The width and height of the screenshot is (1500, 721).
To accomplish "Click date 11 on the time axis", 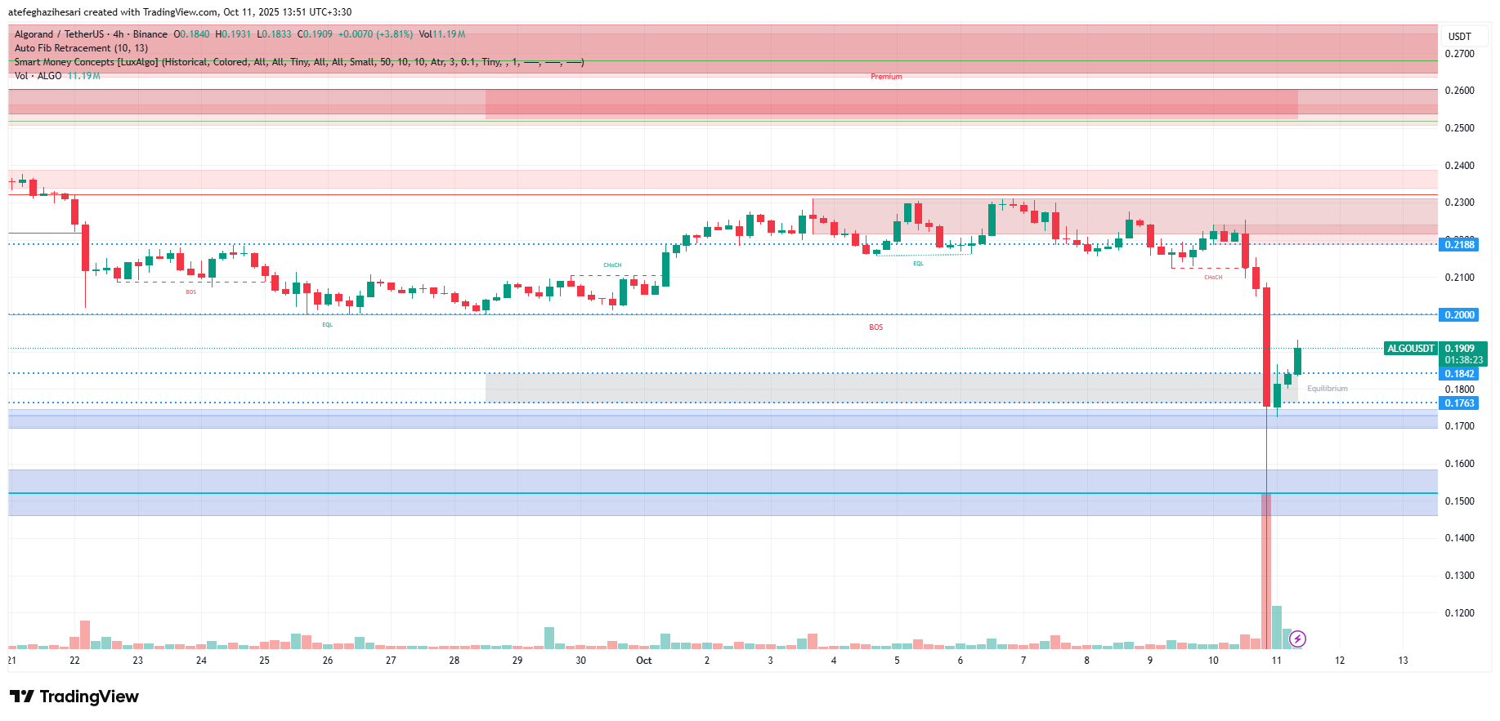I will coord(1276,661).
